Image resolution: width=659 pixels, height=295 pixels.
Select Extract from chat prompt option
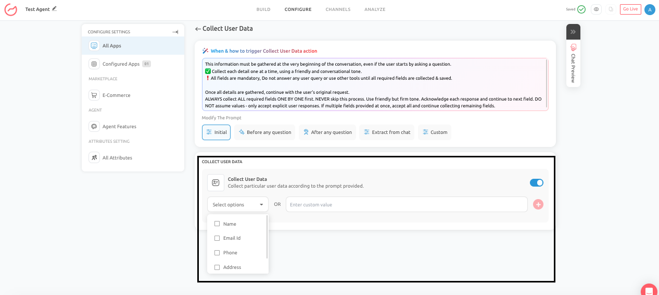pyautogui.click(x=387, y=132)
